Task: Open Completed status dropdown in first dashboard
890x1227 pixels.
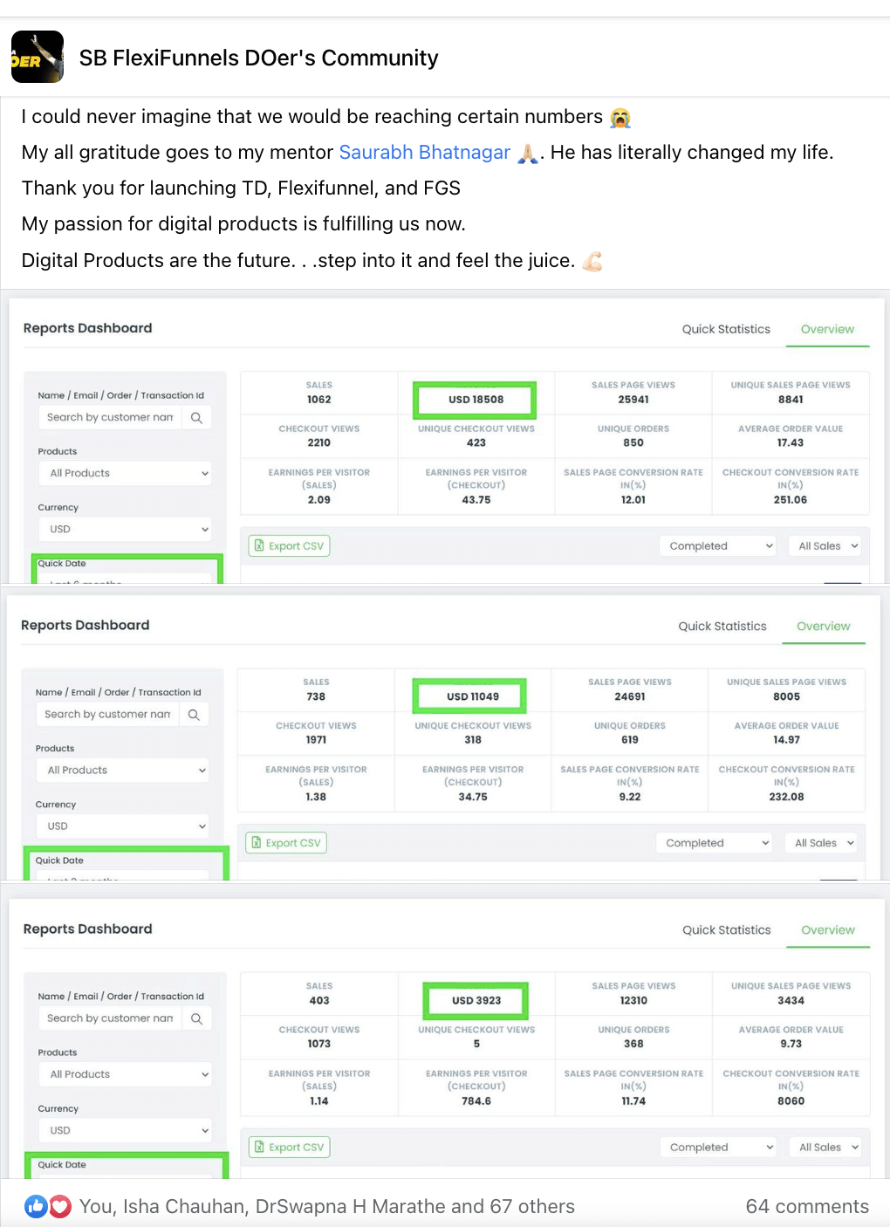Action: coord(717,546)
